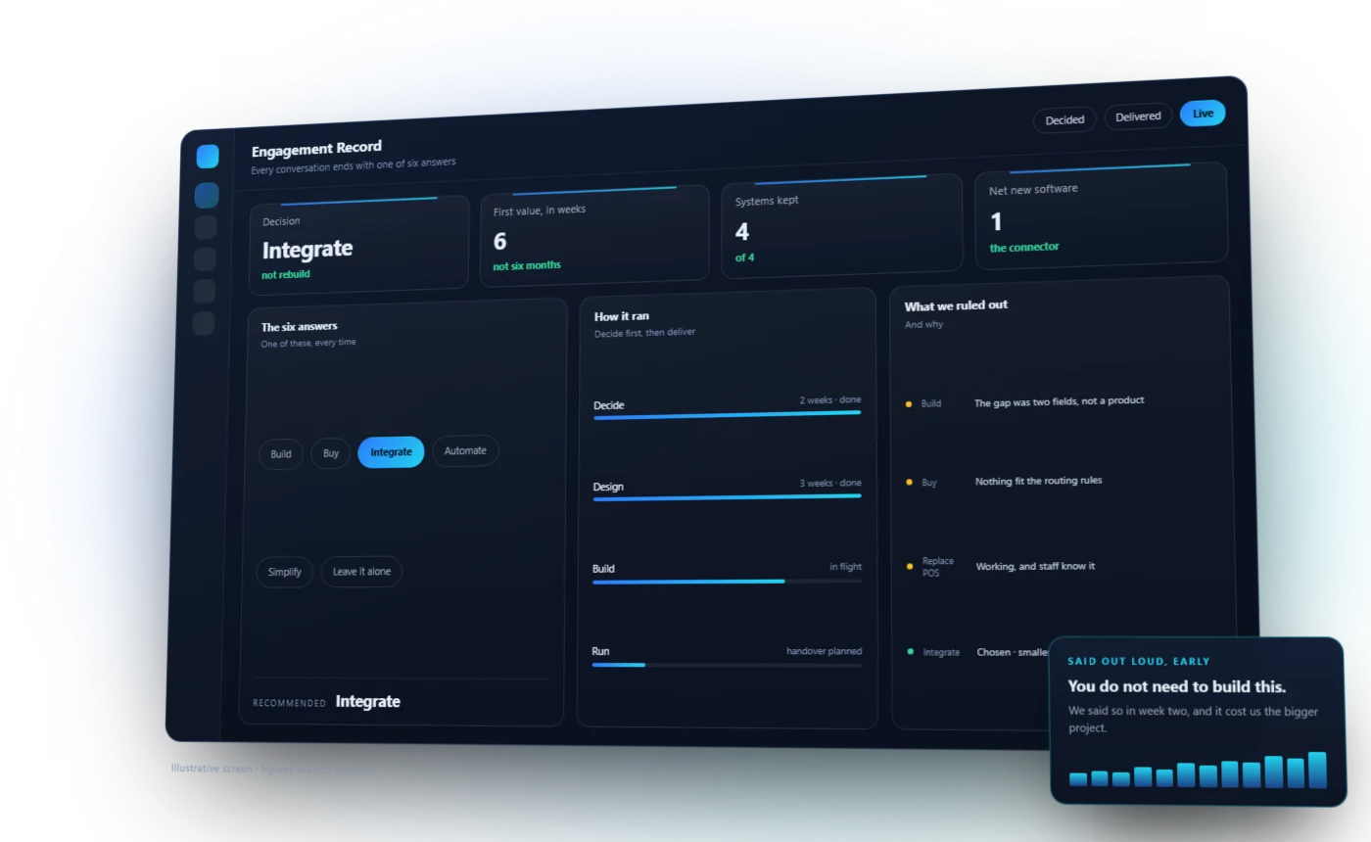Click the yellow dot beside Buy in ruled-out list
Viewport: 1371px width, 842px height.
910,482
